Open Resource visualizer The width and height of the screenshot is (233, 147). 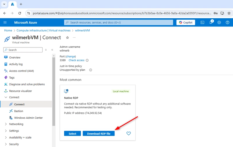[20, 91]
